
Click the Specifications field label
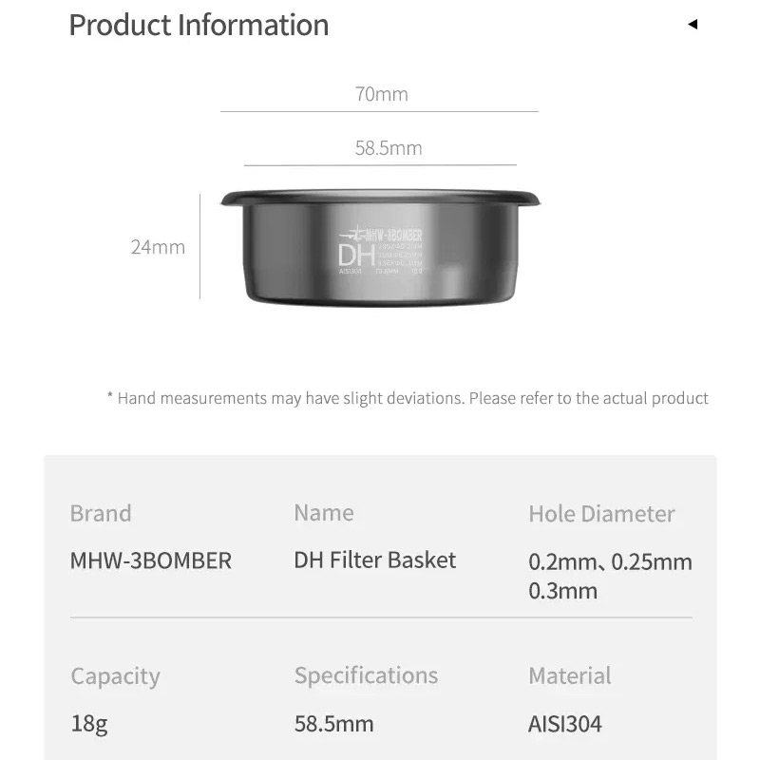(366, 675)
